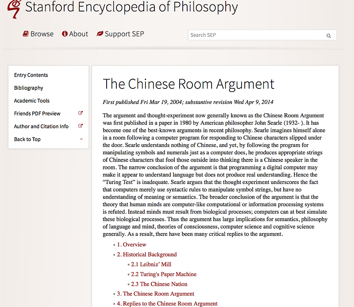The image size is (354, 307).
Task: Click the Back to Top chevron arrow
Action: click(81, 139)
